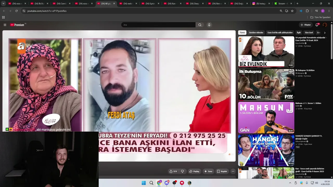This screenshot has width=333, height=187.
Task: Click the YouTube search field 'Ara'
Action: (158, 25)
